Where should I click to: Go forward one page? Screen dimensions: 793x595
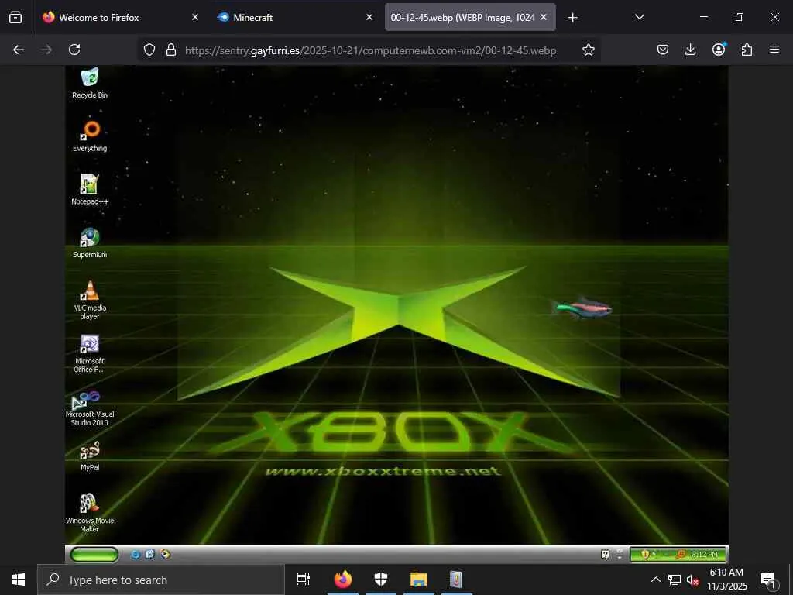46,50
